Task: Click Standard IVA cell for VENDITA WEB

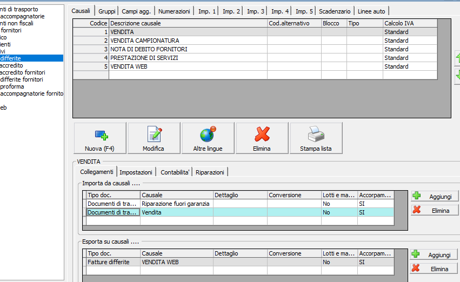Action: click(x=410, y=66)
